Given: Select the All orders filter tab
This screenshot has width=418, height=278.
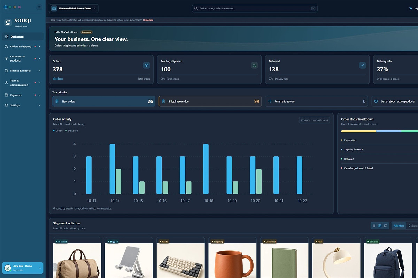Looking at the screenshot, I should [x=399, y=226].
